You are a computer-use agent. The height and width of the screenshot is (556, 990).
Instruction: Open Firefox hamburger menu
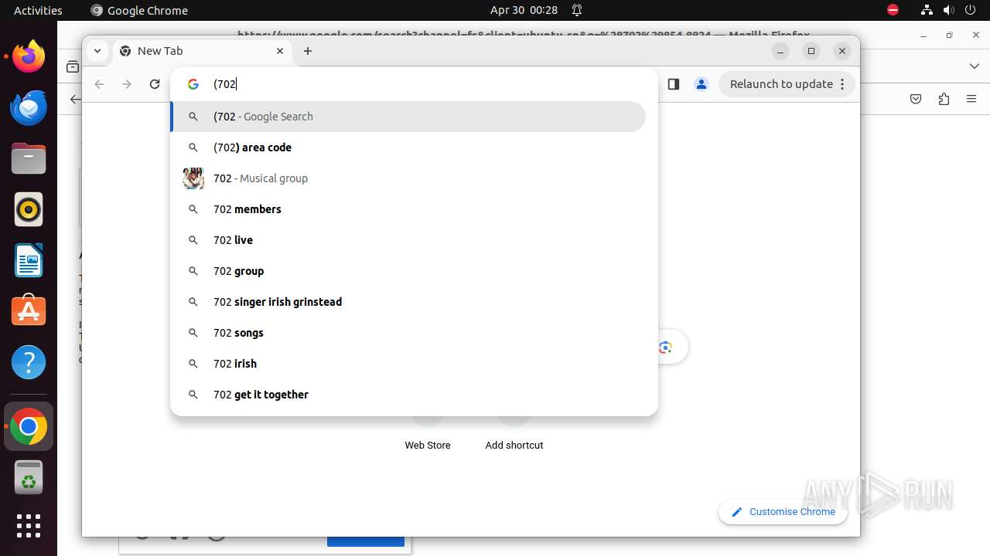(971, 99)
